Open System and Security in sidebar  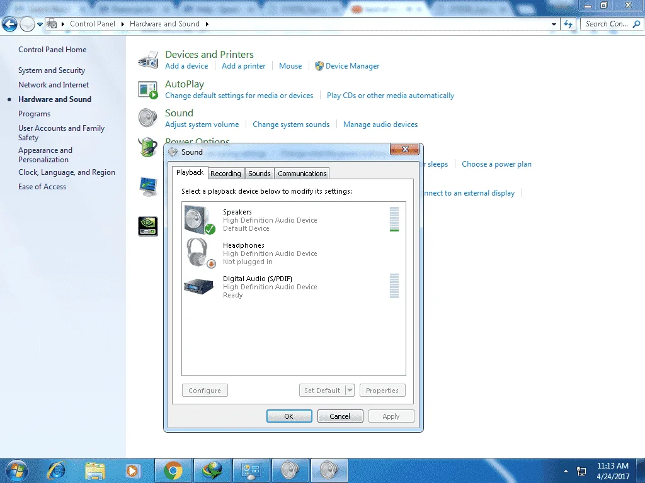click(x=52, y=70)
